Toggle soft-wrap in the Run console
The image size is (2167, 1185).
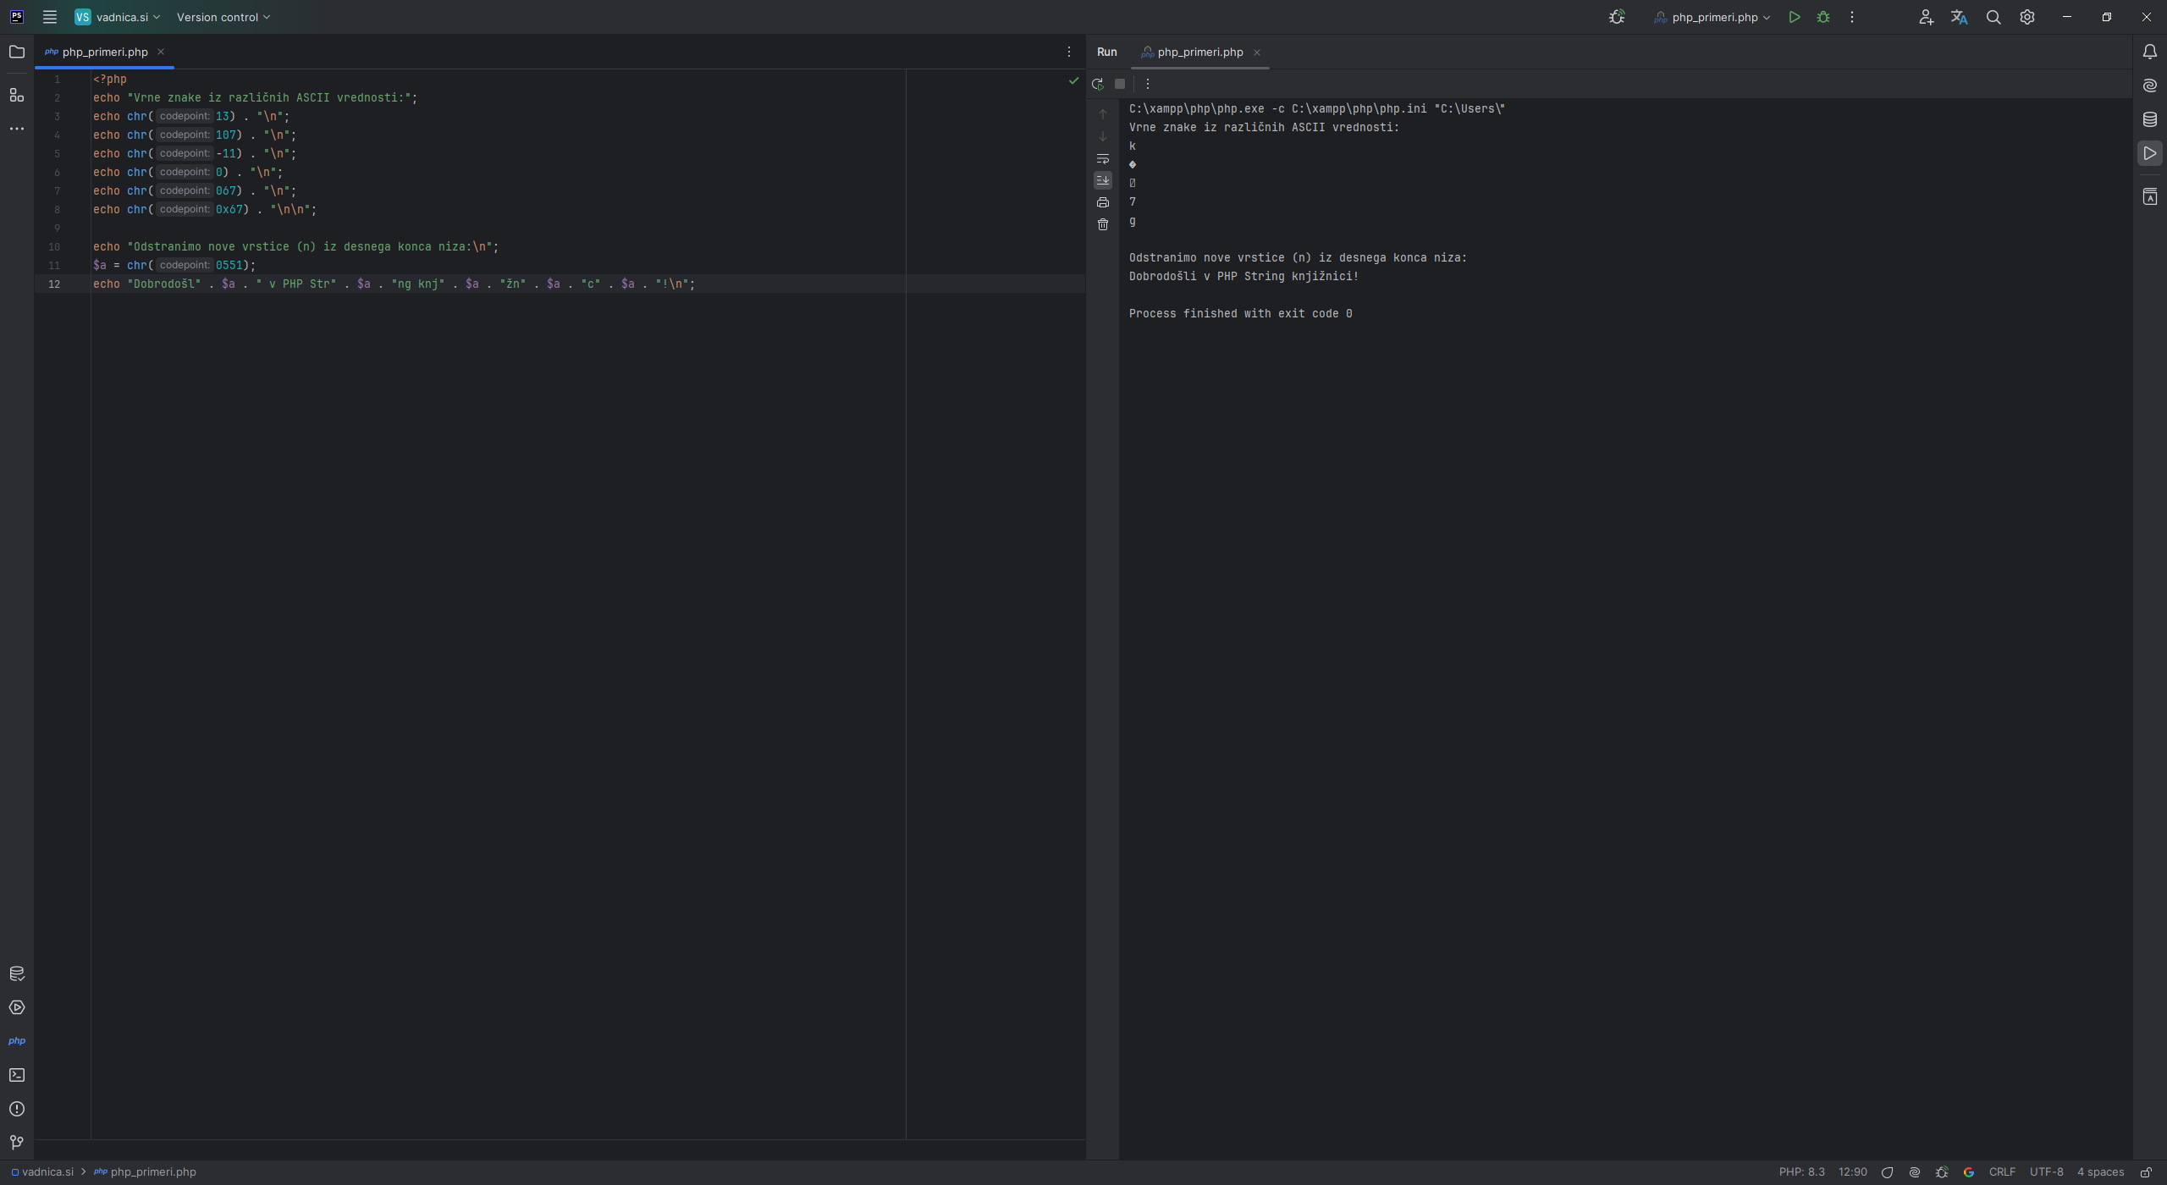pos(1103,158)
